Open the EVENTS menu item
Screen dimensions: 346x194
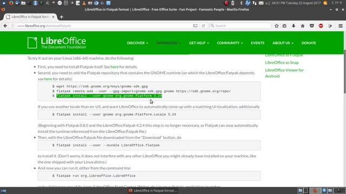pos(257,43)
